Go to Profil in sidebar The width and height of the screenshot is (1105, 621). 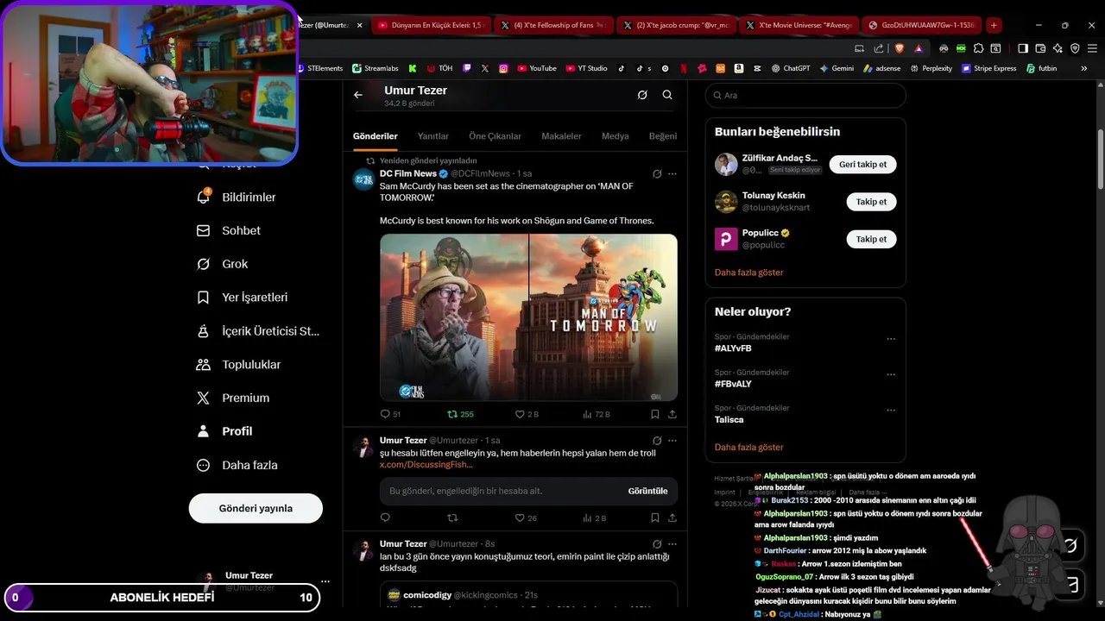point(224,431)
